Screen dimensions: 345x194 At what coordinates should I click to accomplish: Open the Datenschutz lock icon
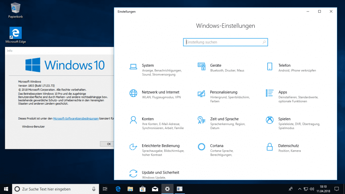[269, 147]
